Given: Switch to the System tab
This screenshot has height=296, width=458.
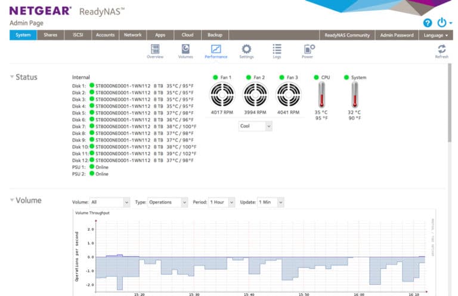Looking at the screenshot, I should click(23, 35).
